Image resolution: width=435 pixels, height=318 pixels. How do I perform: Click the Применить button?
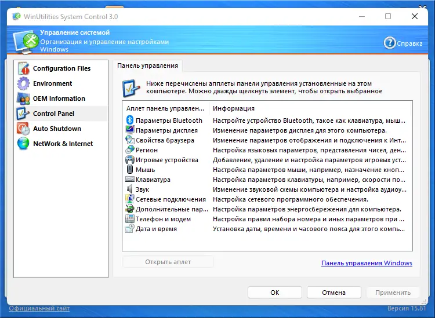coord(393,293)
